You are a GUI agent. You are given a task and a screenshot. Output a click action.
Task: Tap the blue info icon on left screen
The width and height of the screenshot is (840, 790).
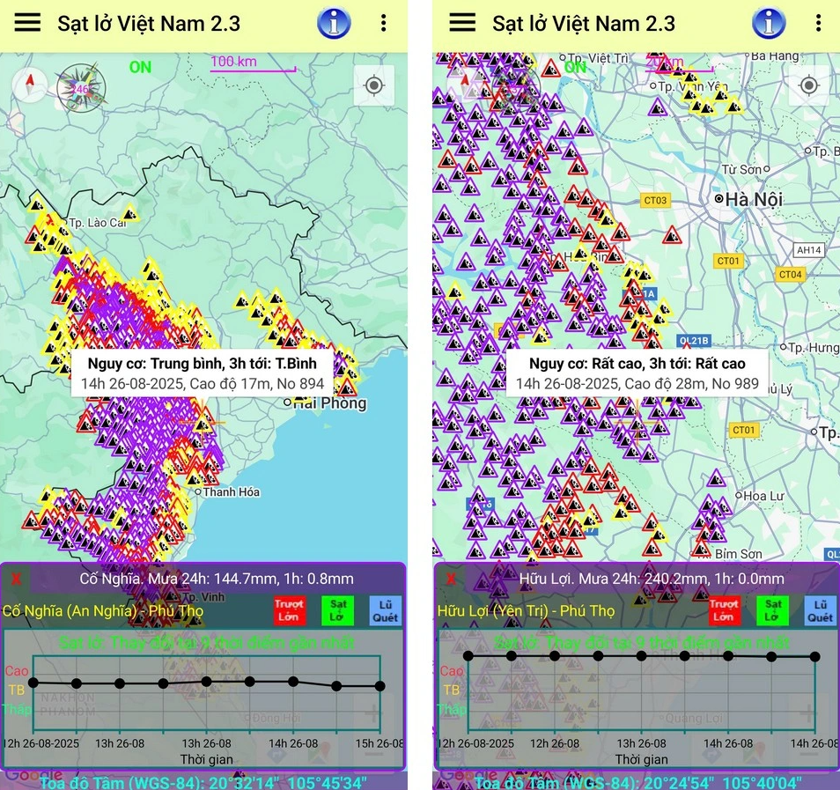334,23
